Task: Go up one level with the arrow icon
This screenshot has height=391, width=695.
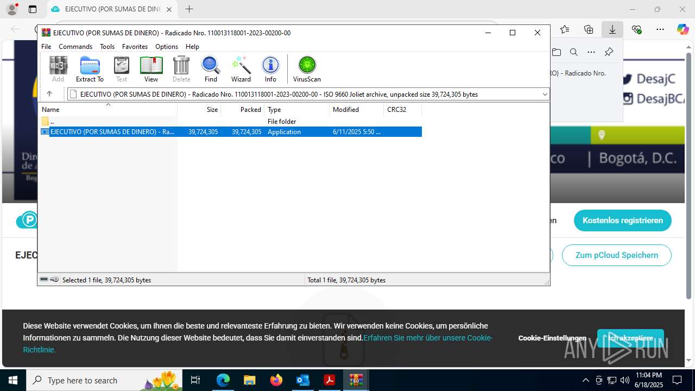Action: click(x=49, y=94)
